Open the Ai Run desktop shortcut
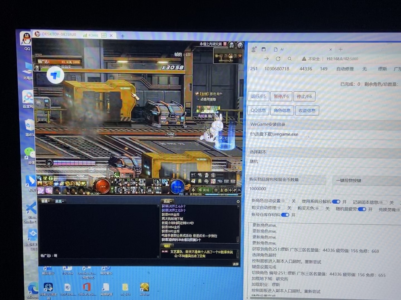Screen dimensions: 401x300 click(145, 289)
